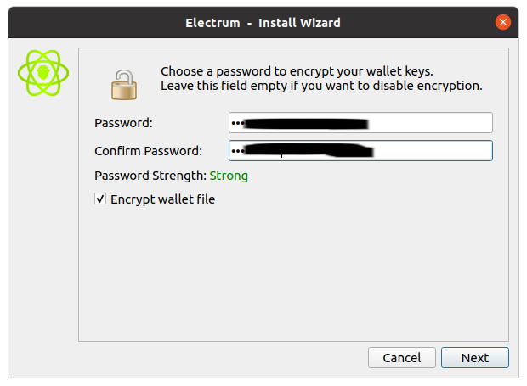The width and height of the screenshot is (527, 386).
Task: Click the green "Strong" strength indicator
Action: pyautogui.click(x=229, y=176)
